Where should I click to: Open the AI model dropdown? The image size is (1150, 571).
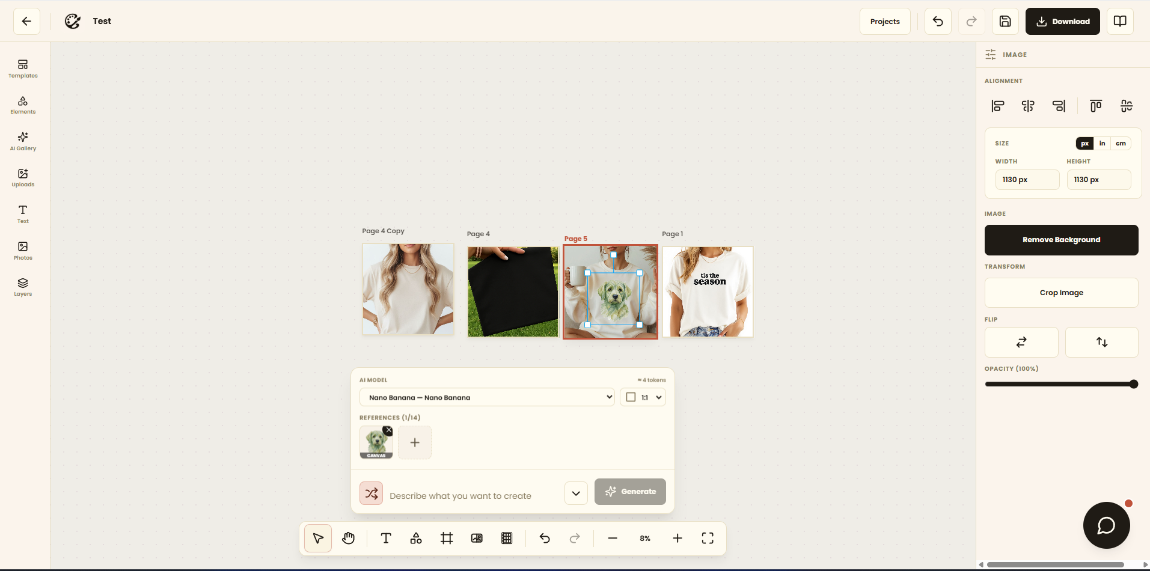tap(487, 397)
